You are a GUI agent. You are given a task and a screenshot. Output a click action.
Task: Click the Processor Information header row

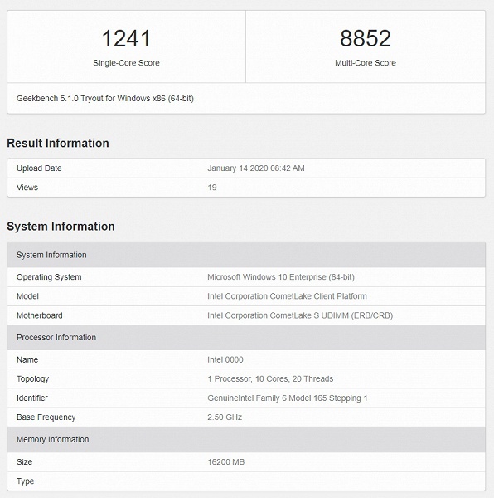point(246,337)
